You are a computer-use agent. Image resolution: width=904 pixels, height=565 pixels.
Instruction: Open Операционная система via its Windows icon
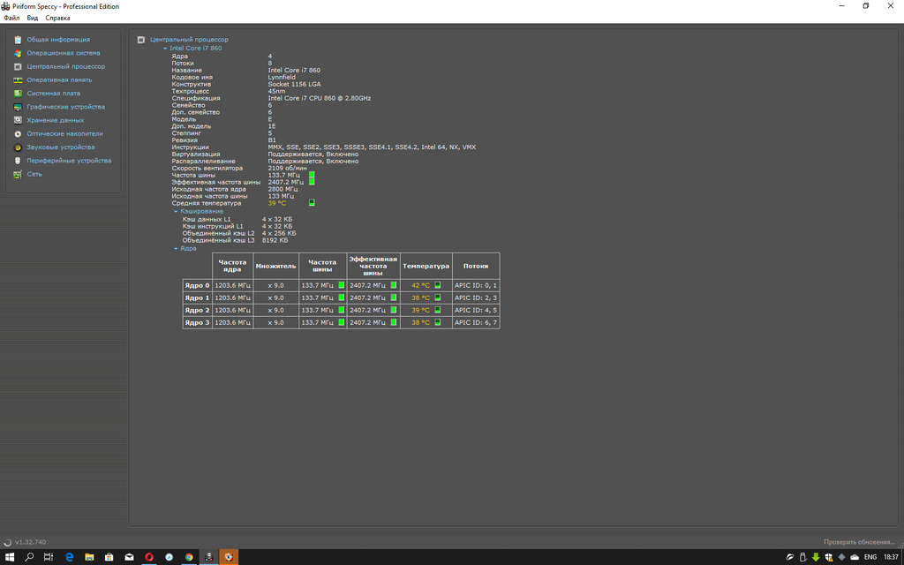click(x=18, y=53)
